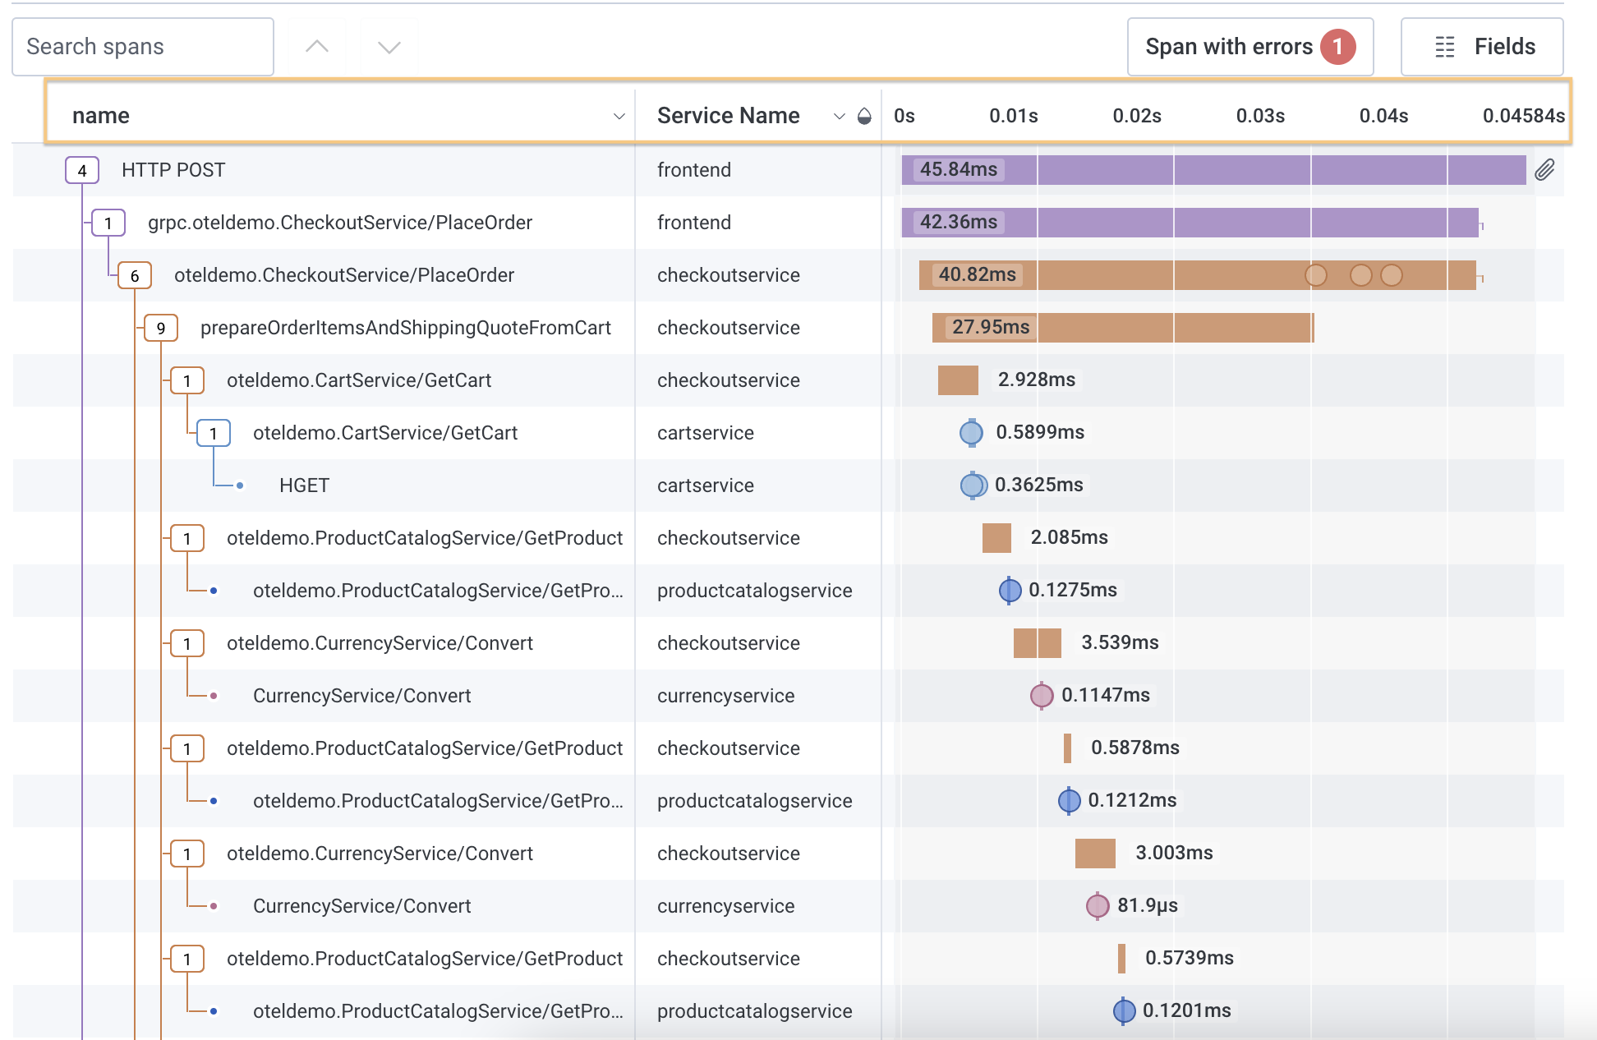Click pink circle marker for 81.9µs span
The image size is (1597, 1040).
[1098, 906]
